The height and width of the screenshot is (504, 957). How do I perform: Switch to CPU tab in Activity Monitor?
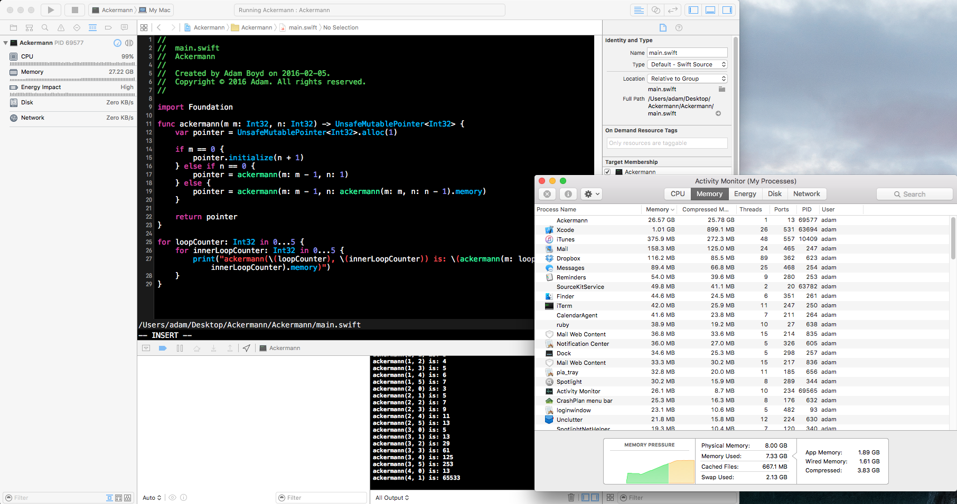tap(678, 194)
